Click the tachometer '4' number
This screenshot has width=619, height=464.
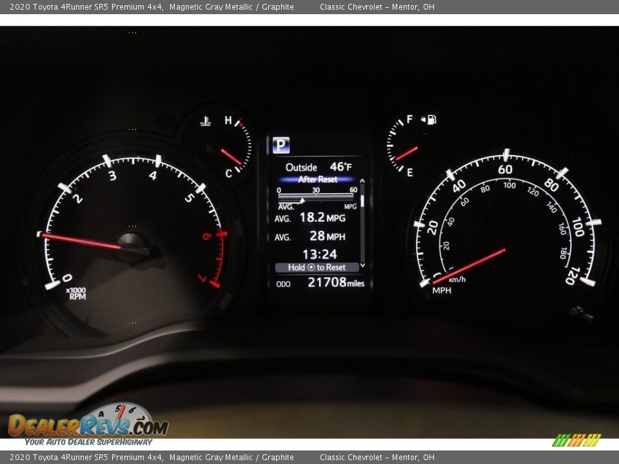click(x=153, y=175)
